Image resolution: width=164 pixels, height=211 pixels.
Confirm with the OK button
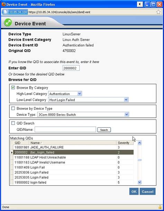pyautogui.click(x=134, y=191)
